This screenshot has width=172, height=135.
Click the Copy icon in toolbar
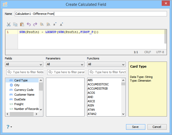coord(15,24)
